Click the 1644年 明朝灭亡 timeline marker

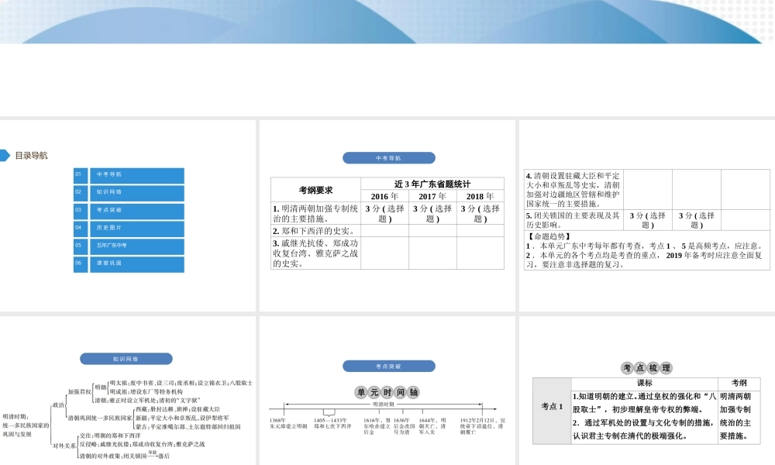(x=432, y=426)
